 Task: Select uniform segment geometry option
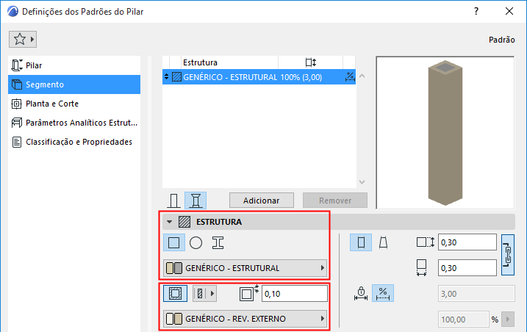(361, 242)
